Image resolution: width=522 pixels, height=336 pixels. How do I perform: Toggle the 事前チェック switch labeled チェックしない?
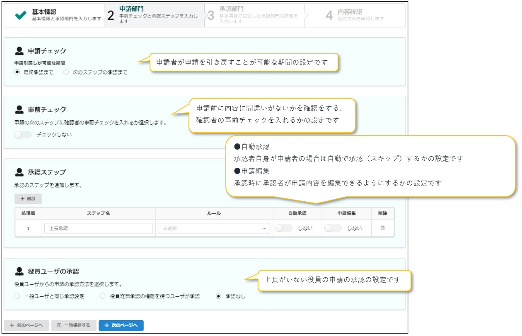[23, 135]
